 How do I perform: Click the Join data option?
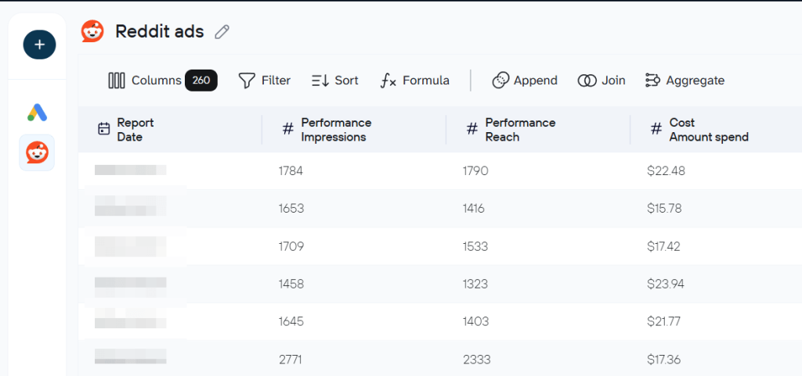(x=601, y=81)
